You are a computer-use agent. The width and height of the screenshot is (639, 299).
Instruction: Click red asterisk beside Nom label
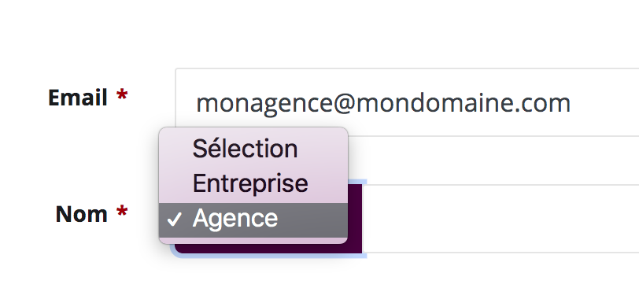click(x=122, y=212)
